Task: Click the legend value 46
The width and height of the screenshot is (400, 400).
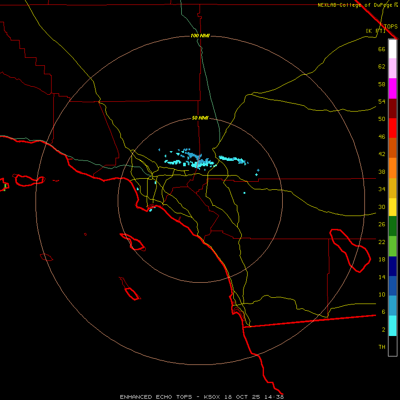Action: [382, 137]
